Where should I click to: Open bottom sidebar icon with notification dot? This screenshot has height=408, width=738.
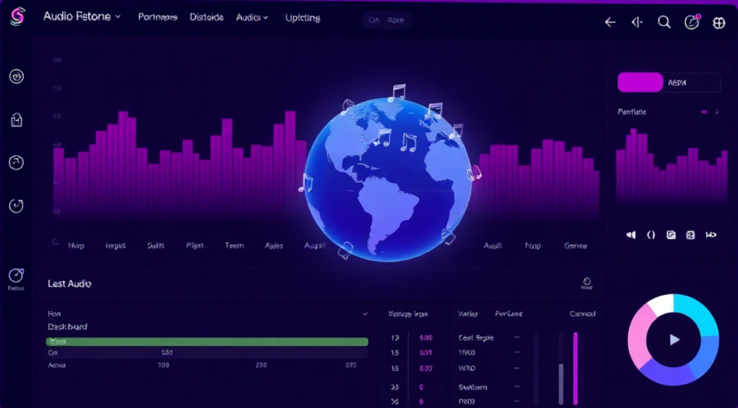[17, 276]
